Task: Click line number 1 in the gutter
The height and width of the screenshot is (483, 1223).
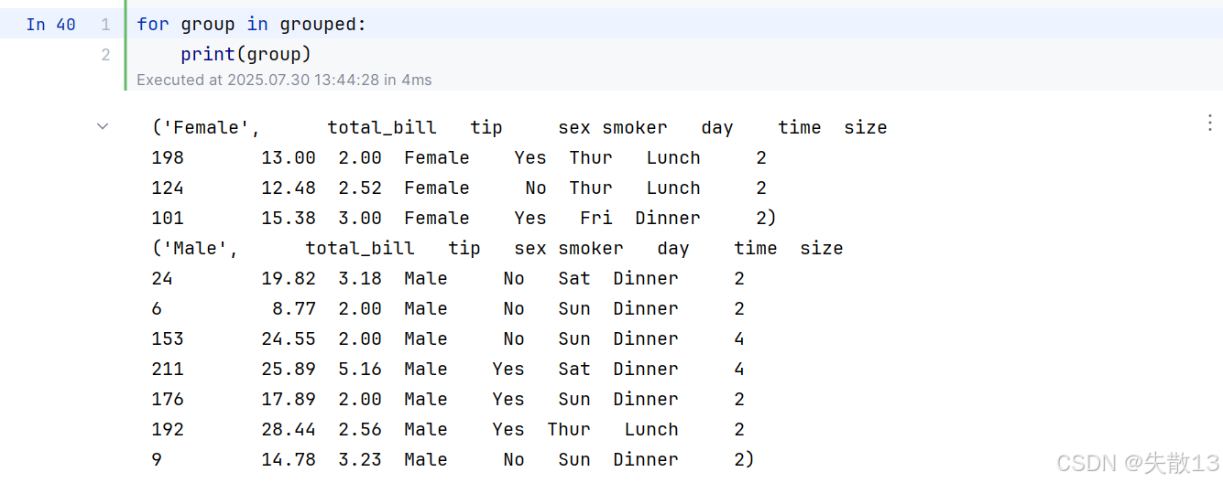Action: pyautogui.click(x=106, y=25)
